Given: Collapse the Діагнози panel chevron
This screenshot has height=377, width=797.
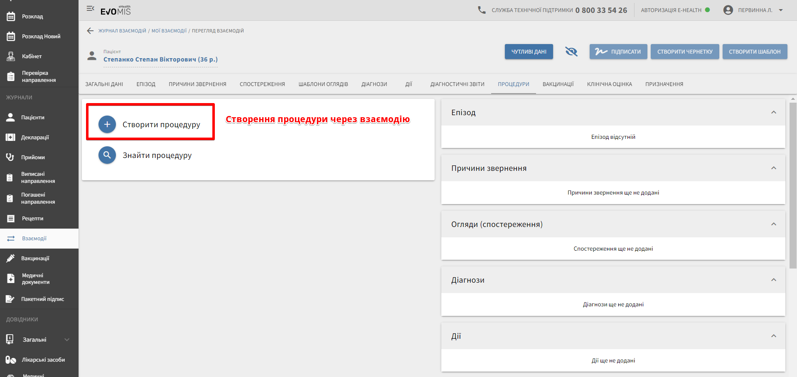Looking at the screenshot, I should (773, 280).
